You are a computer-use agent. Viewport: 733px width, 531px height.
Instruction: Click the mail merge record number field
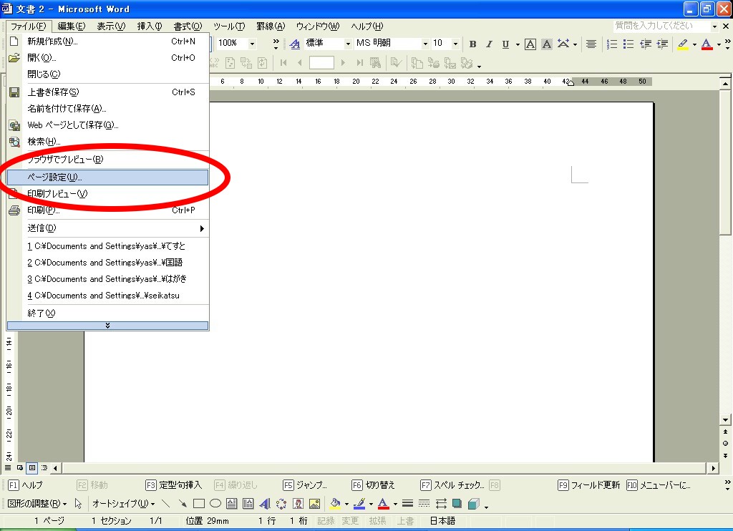321,62
